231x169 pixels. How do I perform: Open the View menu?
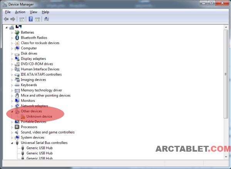(33, 12)
